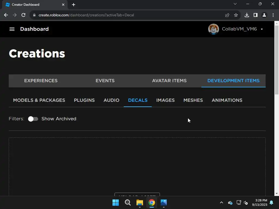Click the page vertical scrollbar
The width and height of the screenshot is (279, 209).
tap(277, 60)
